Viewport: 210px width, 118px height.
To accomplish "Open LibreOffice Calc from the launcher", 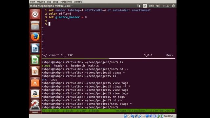I will click(x=35, y=60).
